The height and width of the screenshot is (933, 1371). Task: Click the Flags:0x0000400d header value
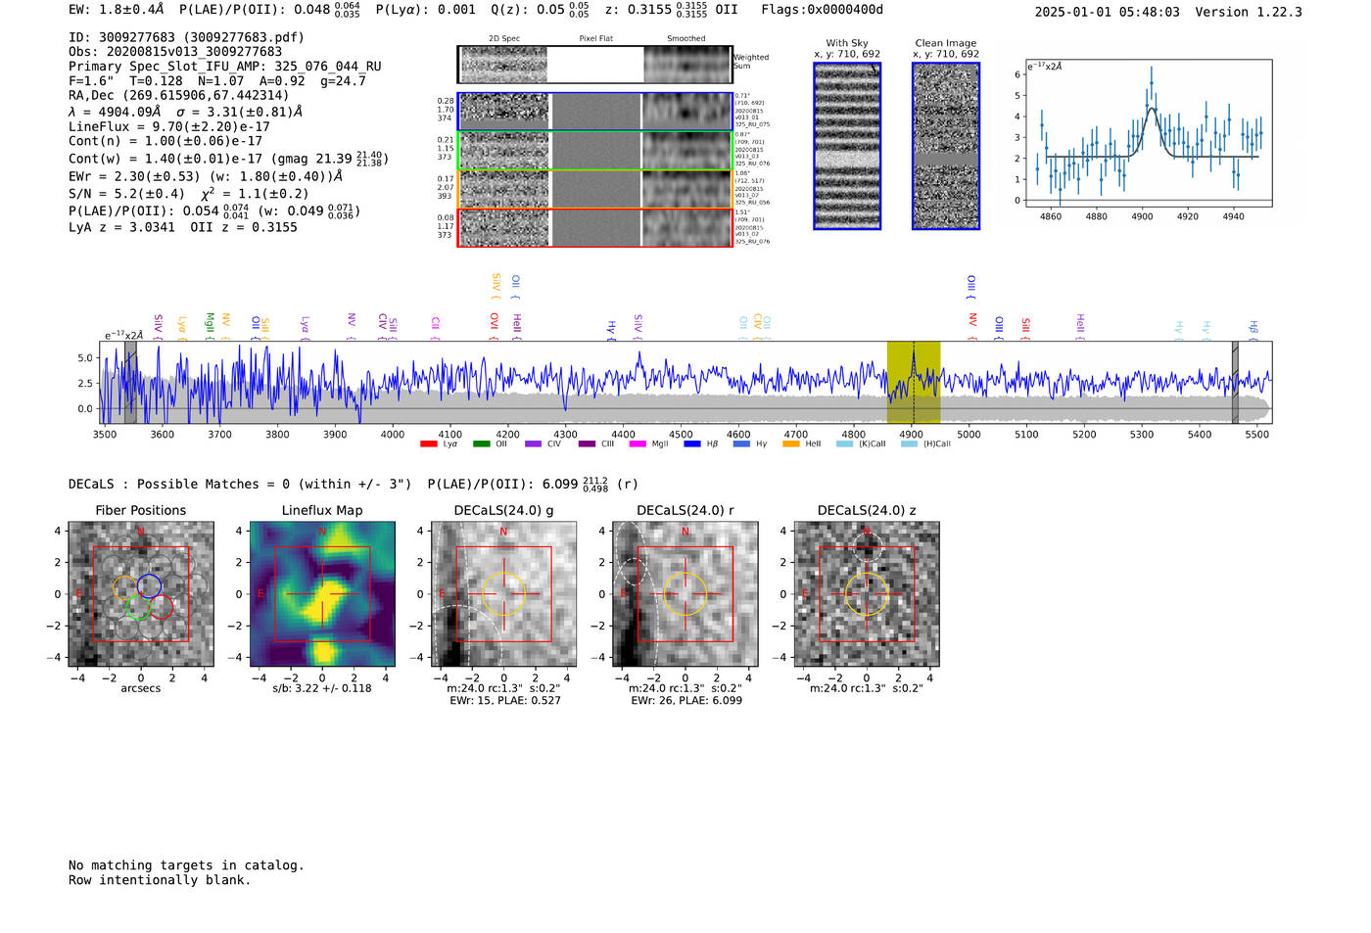(822, 10)
